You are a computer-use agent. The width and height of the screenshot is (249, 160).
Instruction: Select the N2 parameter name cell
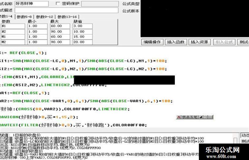13,32
